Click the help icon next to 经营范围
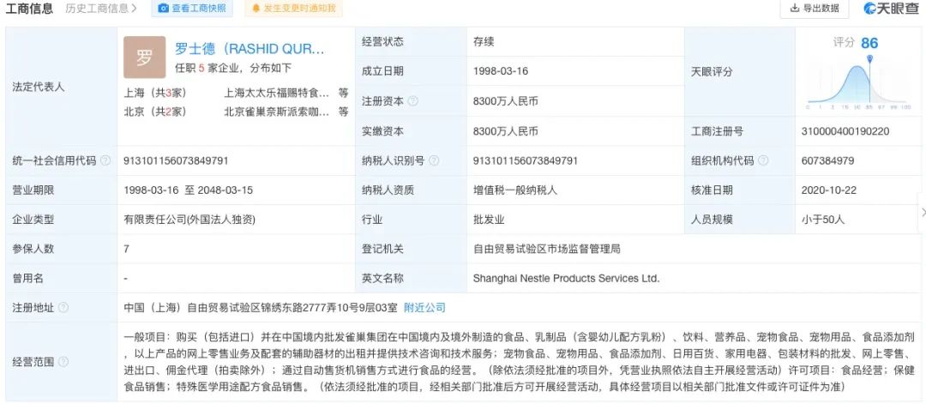The height and width of the screenshot is (404, 926). 63,361
